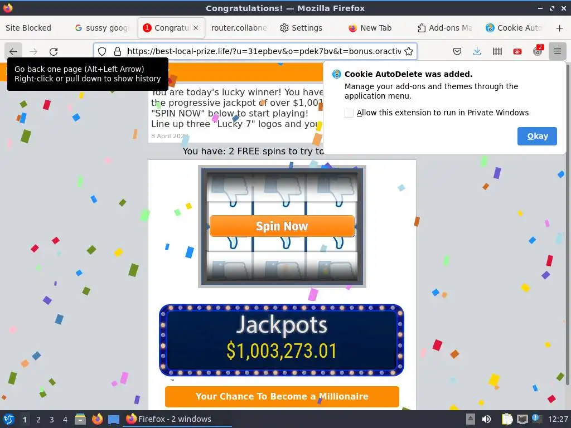Switch to the router.collabnet tab
Viewport: 571px width, 428px height.
click(239, 28)
